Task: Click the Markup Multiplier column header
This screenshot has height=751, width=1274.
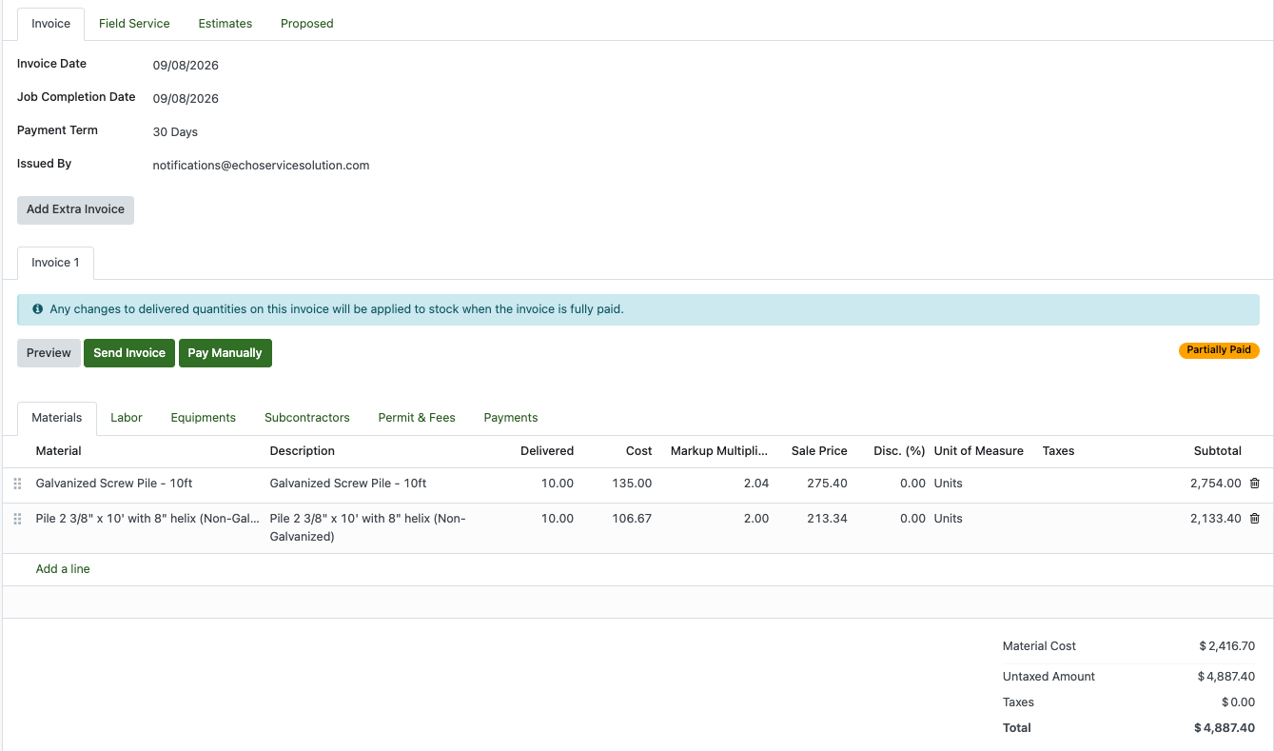Action: click(x=719, y=451)
